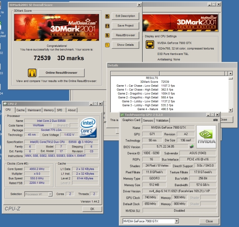Click the Show Details button
The height and width of the screenshot is (227, 239).
125,45
